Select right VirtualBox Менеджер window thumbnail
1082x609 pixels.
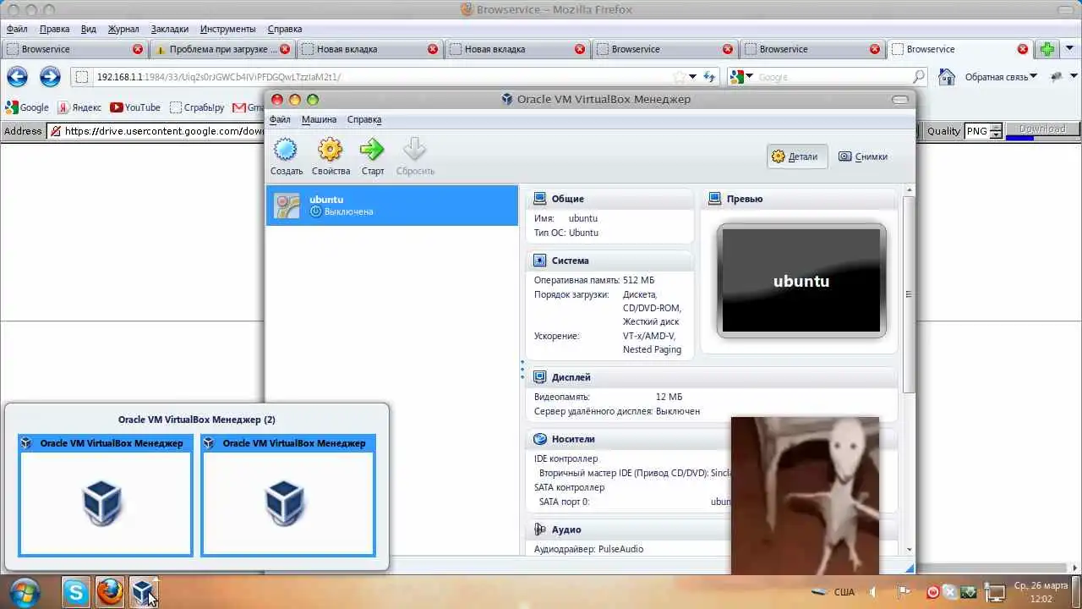pyautogui.click(x=288, y=495)
